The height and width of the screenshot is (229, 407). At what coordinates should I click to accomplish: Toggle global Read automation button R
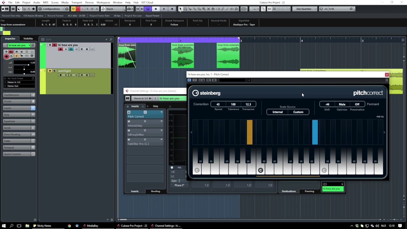pyautogui.click(x=87, y=9)
